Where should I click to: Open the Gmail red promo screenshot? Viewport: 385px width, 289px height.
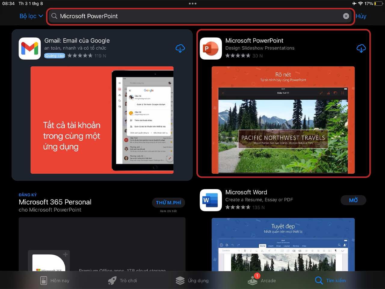coord(102,120)
